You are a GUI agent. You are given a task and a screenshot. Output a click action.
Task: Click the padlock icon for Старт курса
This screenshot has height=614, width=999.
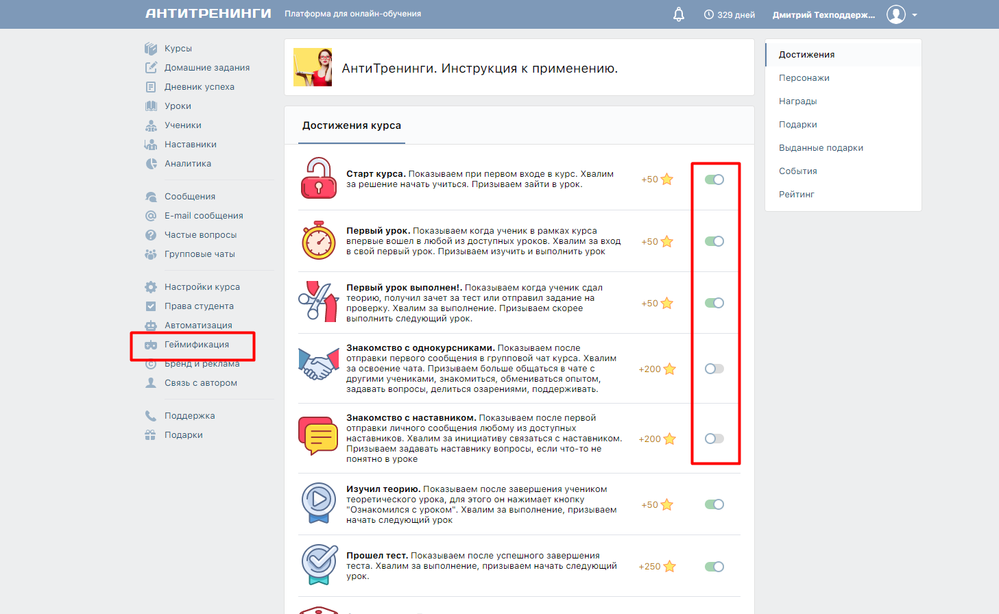pos(319,178)
